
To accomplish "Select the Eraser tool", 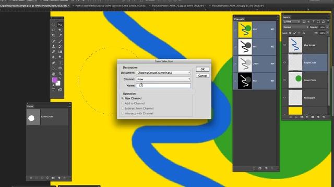I will point(53,52).
